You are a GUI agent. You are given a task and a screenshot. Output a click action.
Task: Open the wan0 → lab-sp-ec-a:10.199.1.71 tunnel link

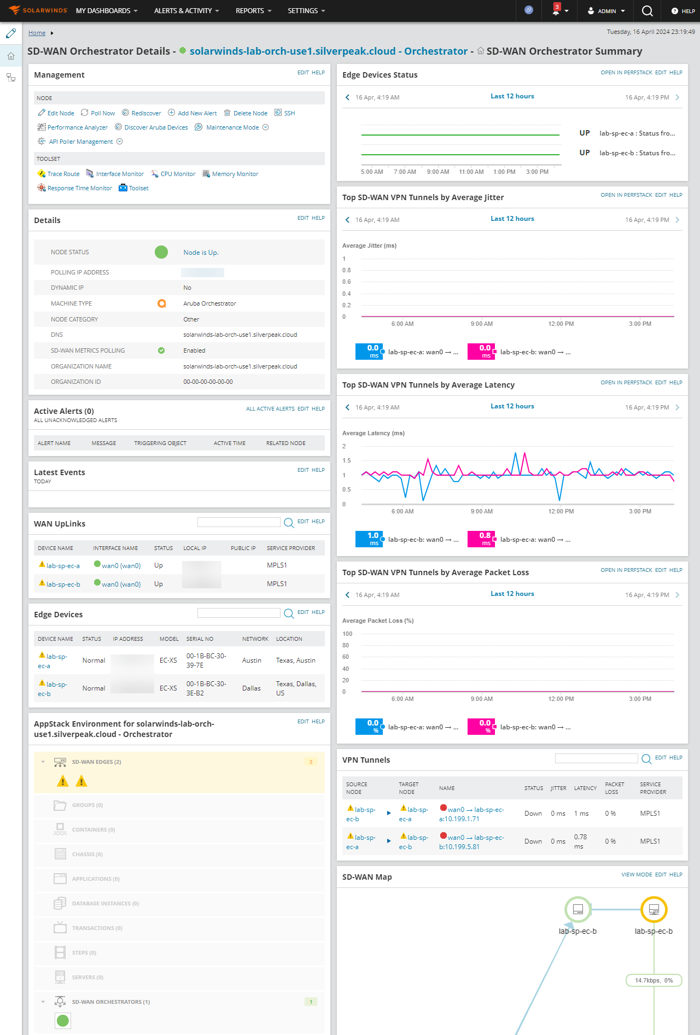(471, 814)
